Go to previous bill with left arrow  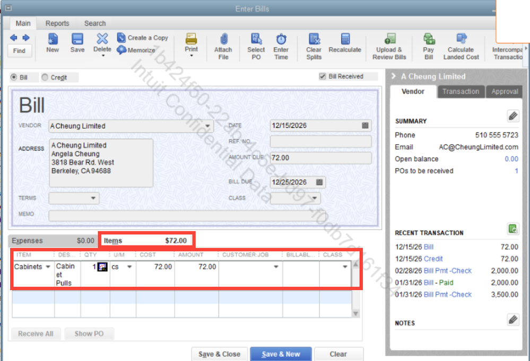(x=13, y=38)
